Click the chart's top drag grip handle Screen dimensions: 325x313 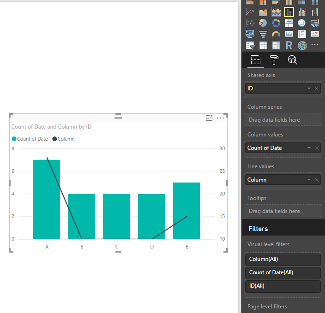tap(118, 118)
